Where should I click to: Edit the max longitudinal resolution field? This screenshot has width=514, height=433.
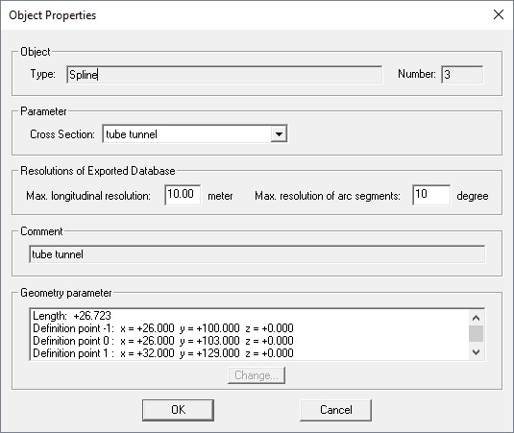tap(183, 195)
